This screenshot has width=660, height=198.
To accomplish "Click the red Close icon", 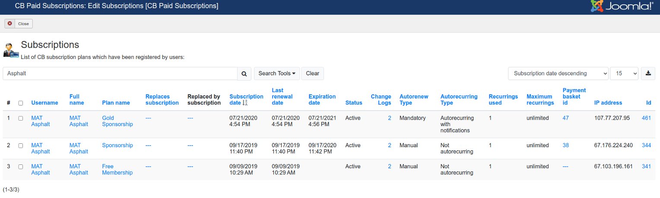I will [x=10, y=24].
